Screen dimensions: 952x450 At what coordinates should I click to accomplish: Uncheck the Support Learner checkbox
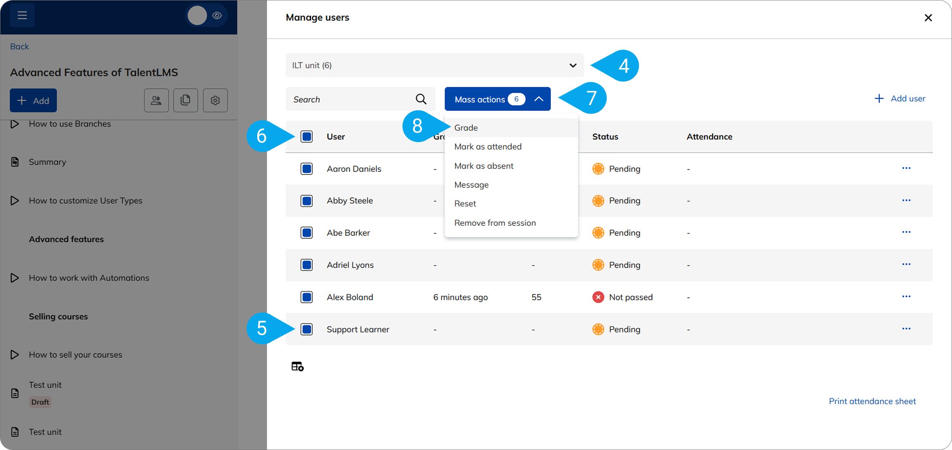click(306, 329)
